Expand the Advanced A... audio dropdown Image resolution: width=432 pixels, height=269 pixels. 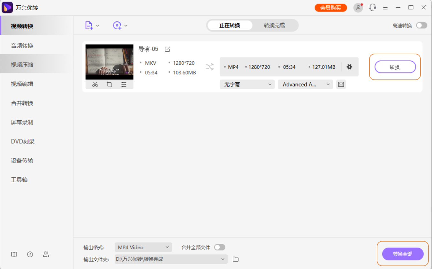305,84
